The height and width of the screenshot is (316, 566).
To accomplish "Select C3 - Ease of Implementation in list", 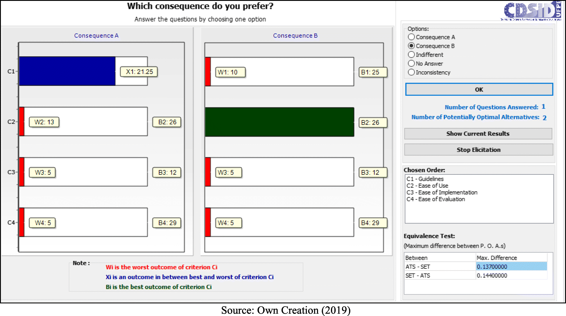I will tap(442, 192).
